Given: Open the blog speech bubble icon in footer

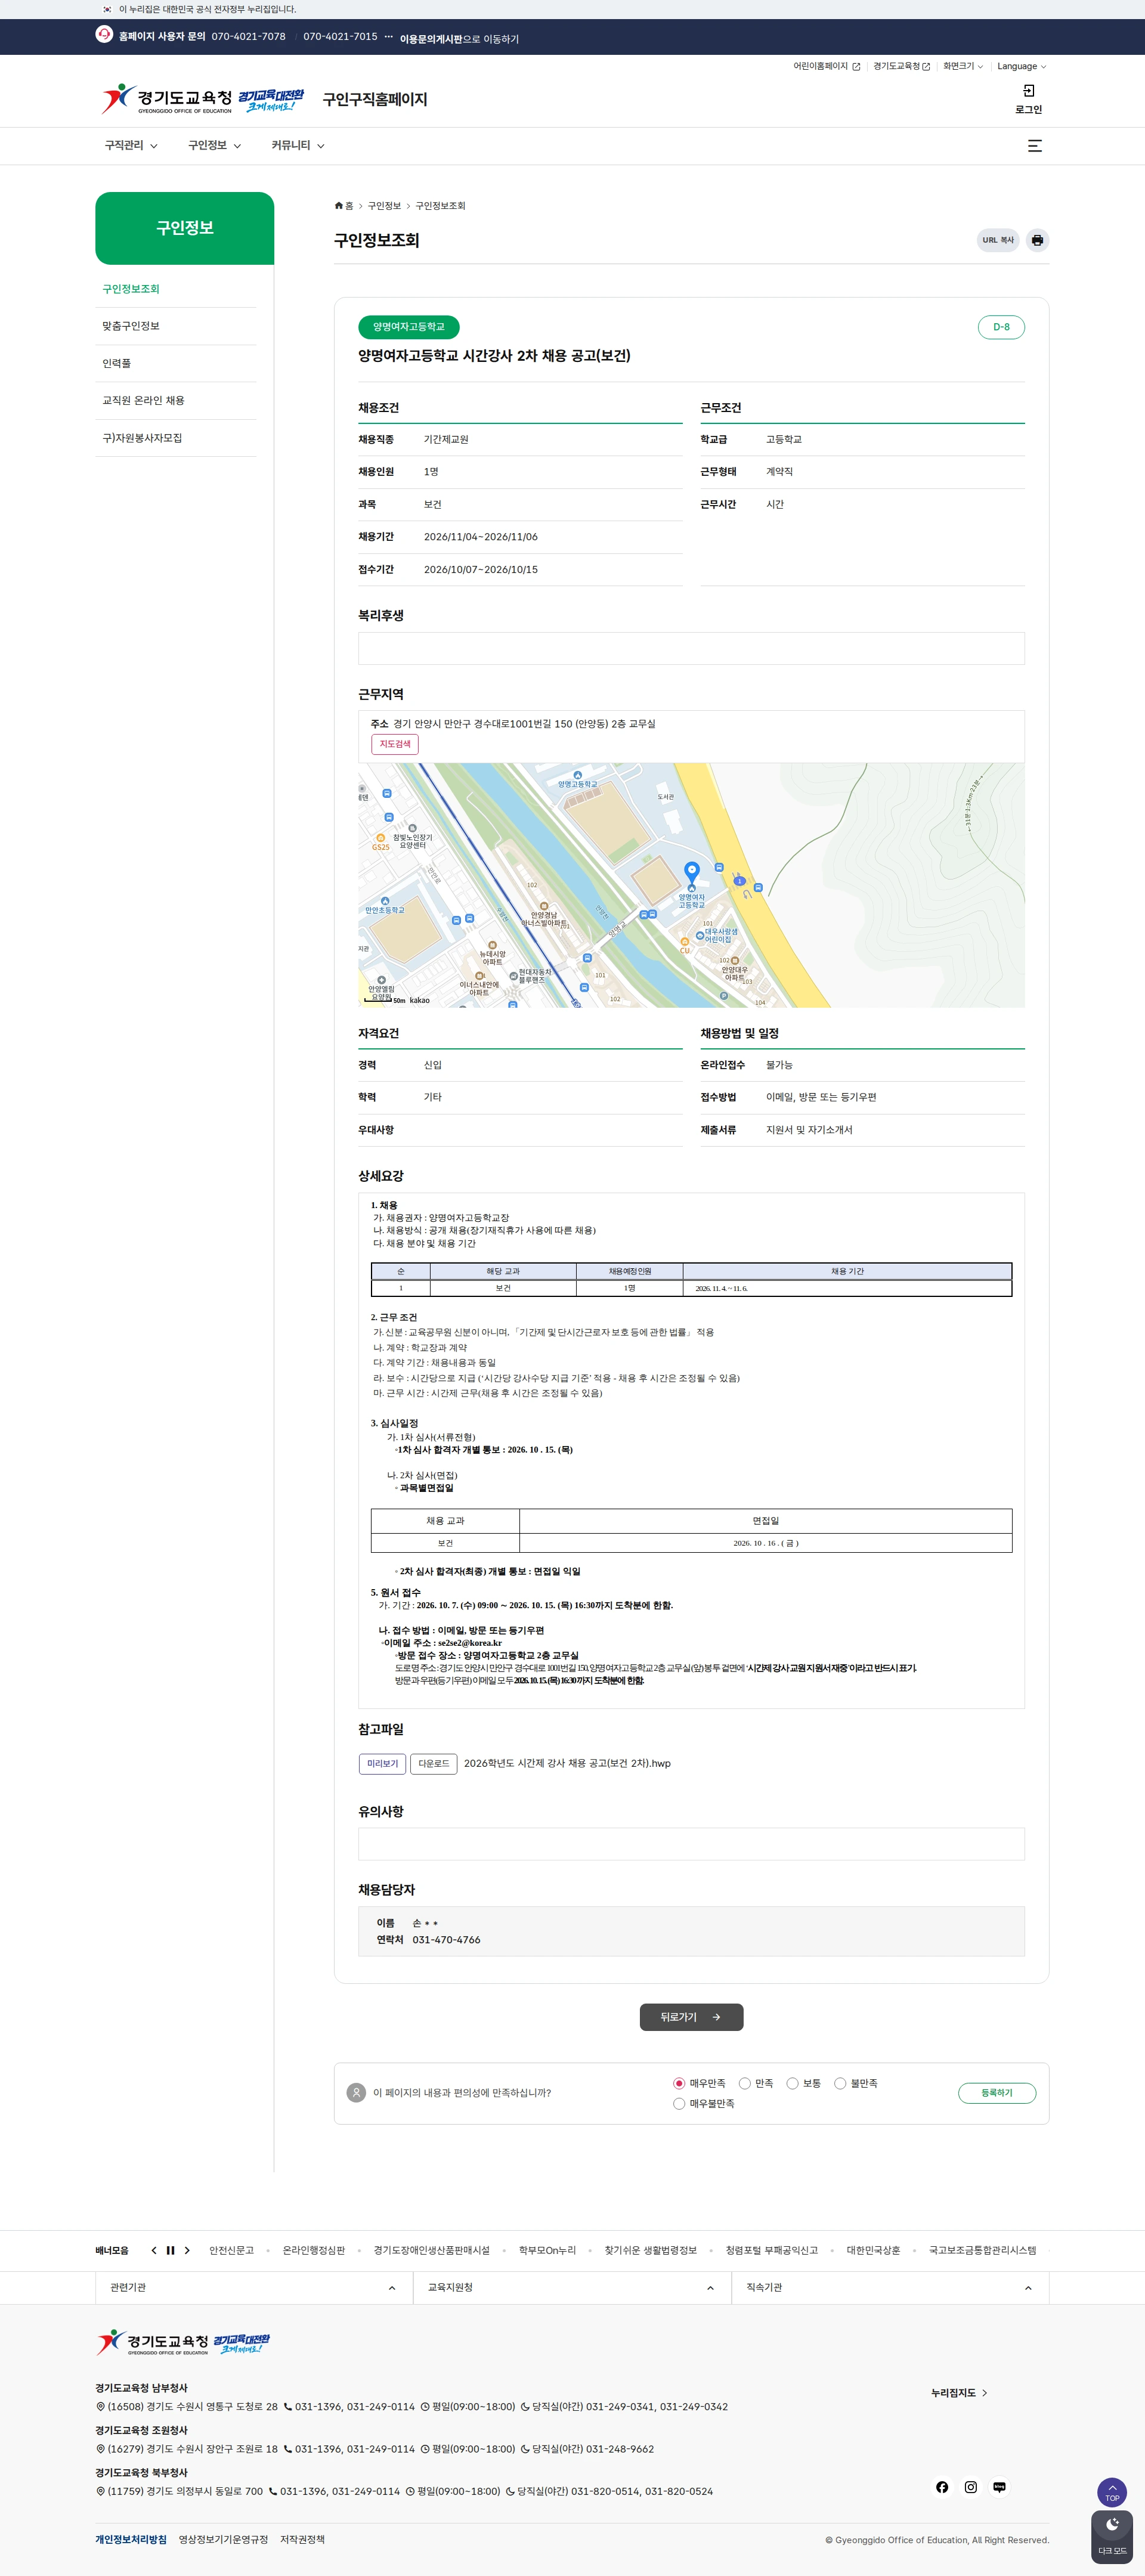Looking at the screenshot, I should [999, 2487].
